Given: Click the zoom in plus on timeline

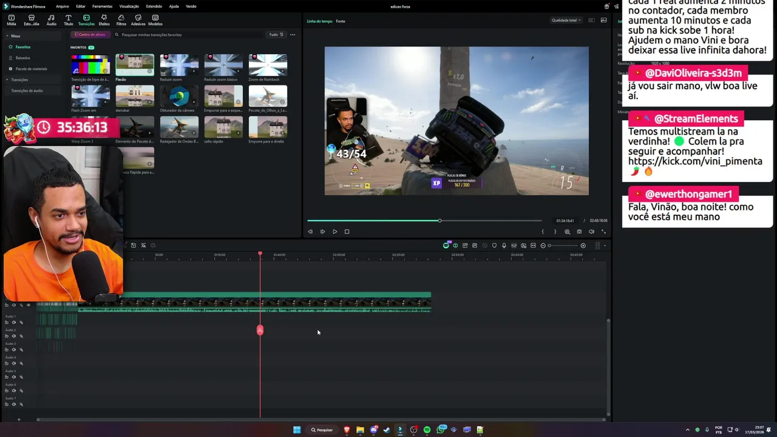Looking at the screenshot, I should pyautogui.click(x=583, y=246).
